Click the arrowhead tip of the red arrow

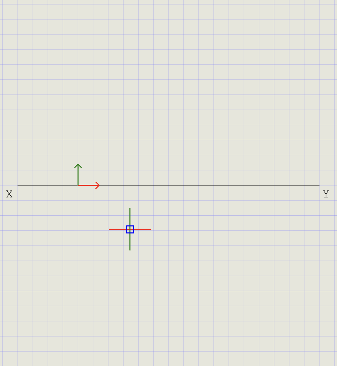[x=99, y=185]
